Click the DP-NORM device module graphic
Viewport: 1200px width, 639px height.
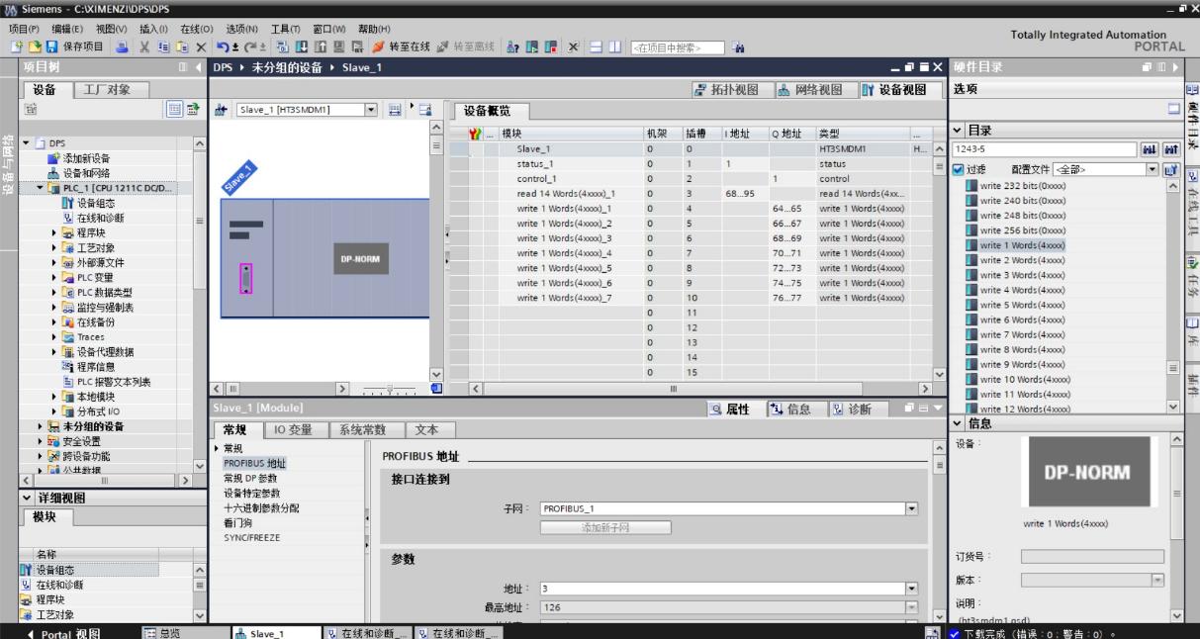pos(360,259)
